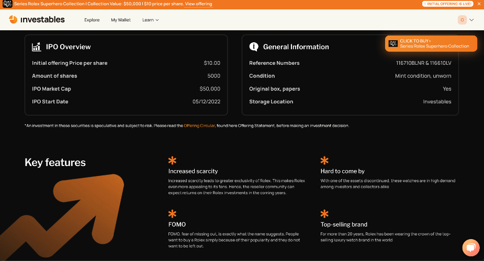Click the Amount of shares label

pyautogui.click(x=54, y=76)
